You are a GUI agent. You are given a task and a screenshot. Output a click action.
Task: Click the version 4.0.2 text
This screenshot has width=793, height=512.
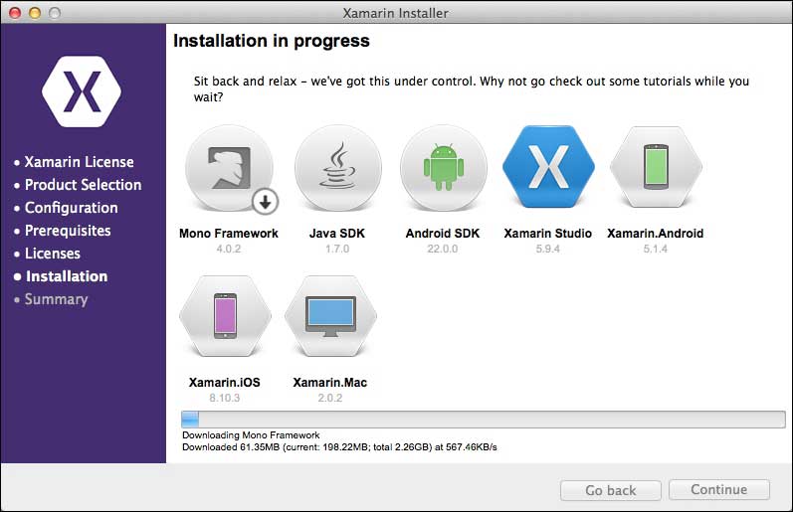tap(229, 249)
